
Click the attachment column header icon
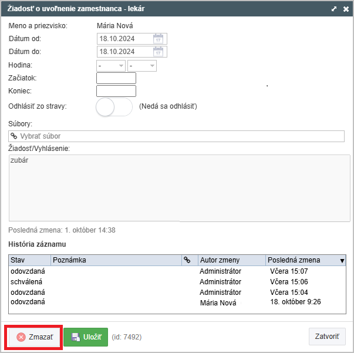coord(187,260)
